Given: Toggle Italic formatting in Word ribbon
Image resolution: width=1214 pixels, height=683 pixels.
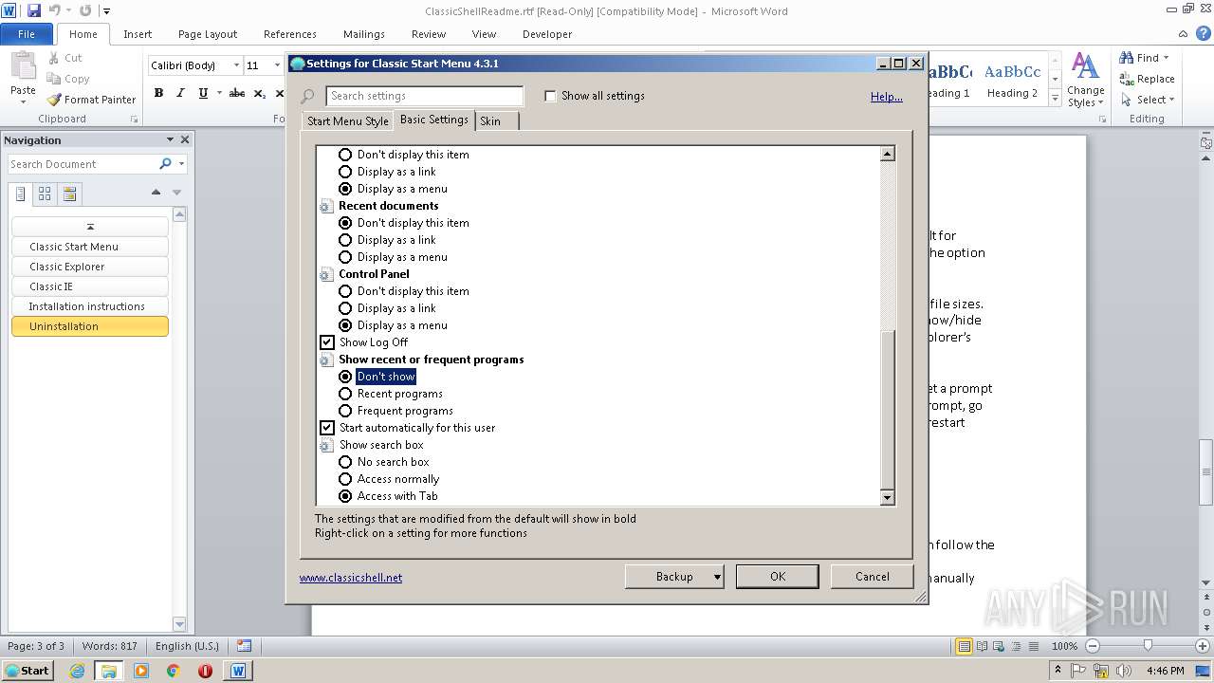Looking at the screenshot, I should (x=180, y=93).
